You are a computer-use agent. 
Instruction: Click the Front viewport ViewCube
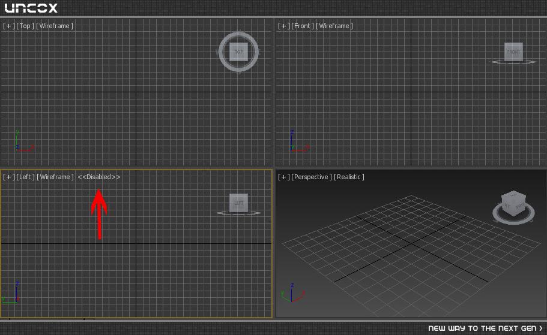point(513,52)
